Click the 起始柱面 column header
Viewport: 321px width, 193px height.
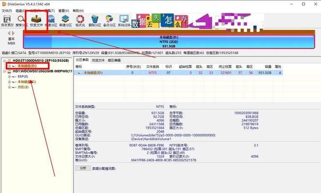click(185, 67)
